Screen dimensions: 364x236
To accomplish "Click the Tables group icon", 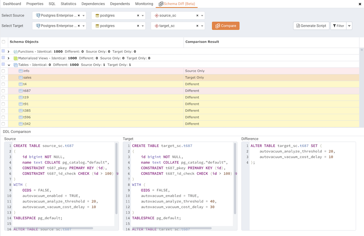I will [16, 65].
